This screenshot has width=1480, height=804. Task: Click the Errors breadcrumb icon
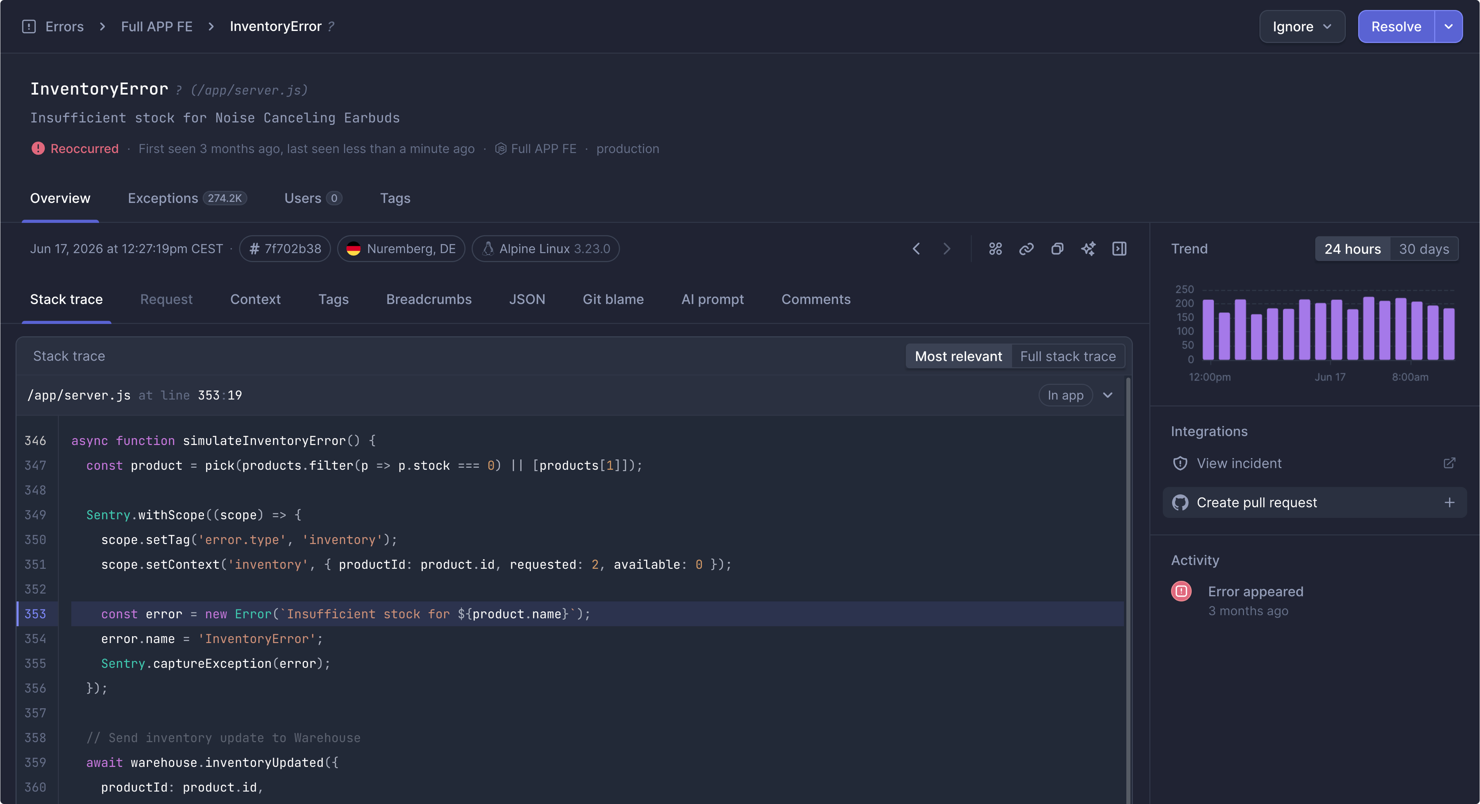(29, 26)
